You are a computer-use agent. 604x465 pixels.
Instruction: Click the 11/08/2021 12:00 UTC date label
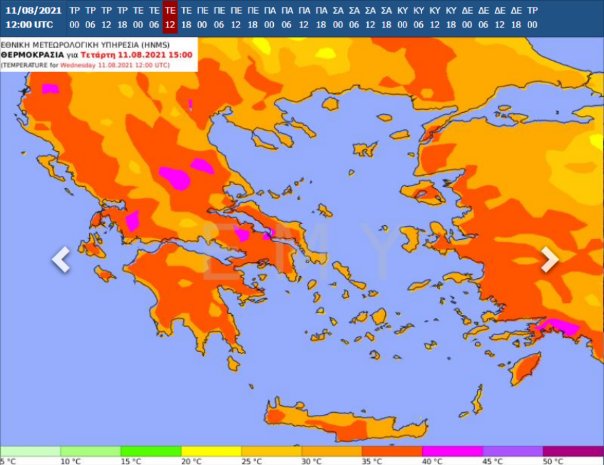[x=33, y=17]
